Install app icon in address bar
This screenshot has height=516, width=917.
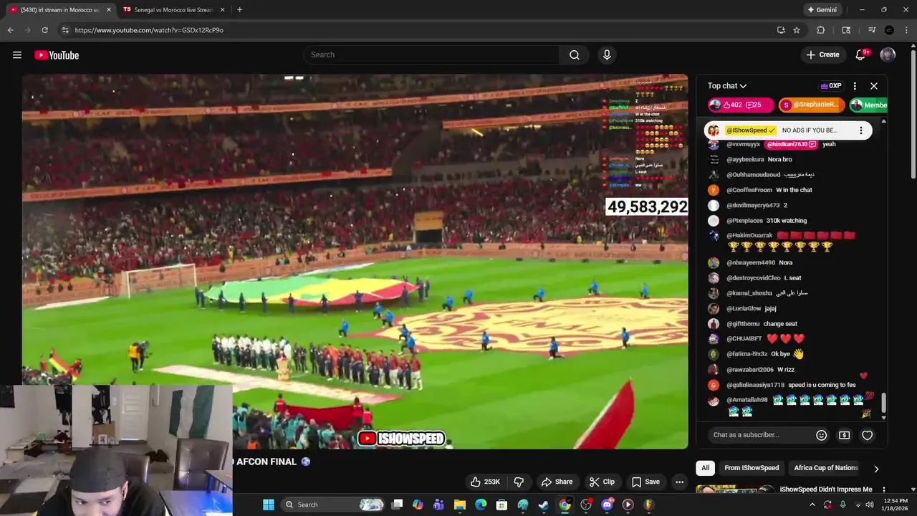(781, 30)
